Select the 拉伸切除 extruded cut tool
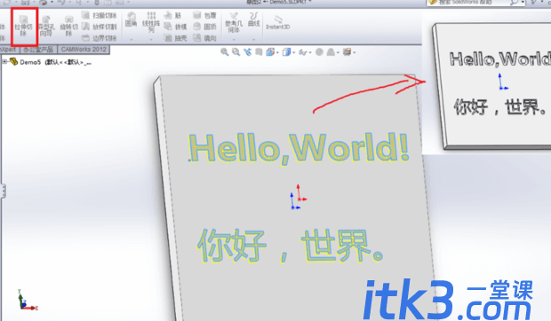This screenshot has width=551, height=321. 23,27
